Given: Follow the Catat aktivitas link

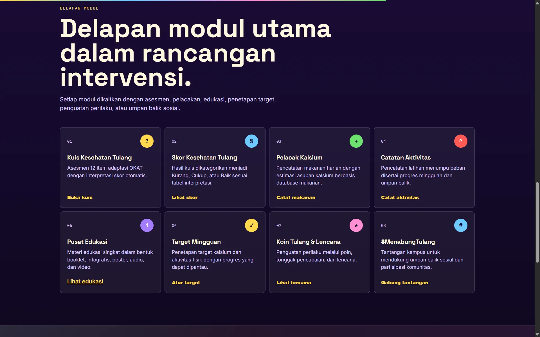Looking at the screenshot, I should point(400,197).
